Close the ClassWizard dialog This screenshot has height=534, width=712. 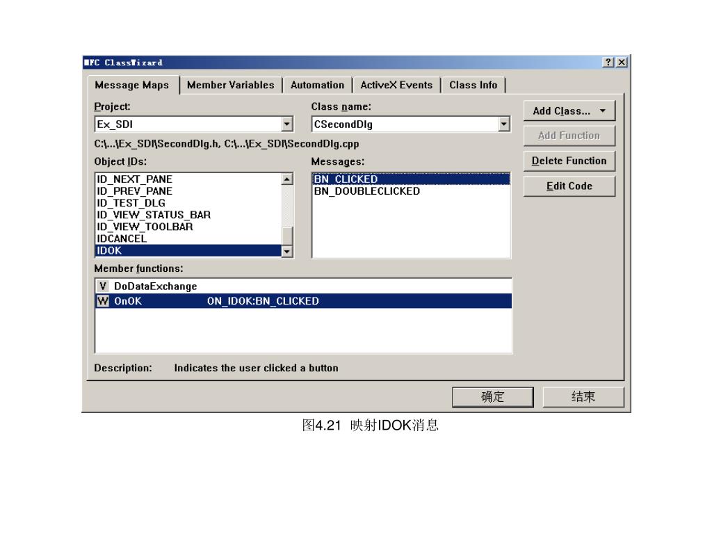point(622,62)
